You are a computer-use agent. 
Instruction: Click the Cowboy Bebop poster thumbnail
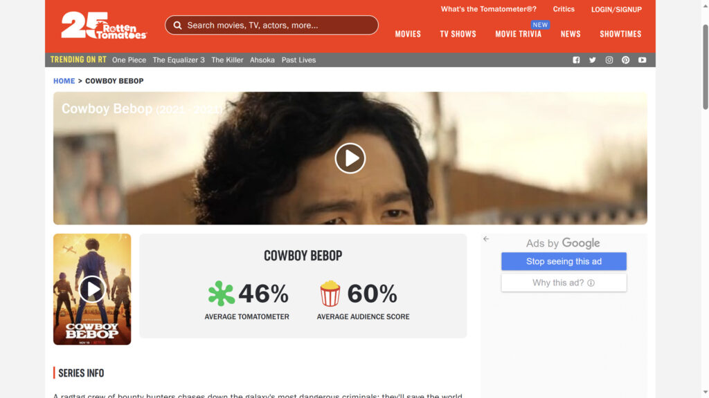(92, 289)
